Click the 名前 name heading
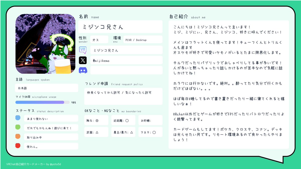Viewport: 301px width, 169px height. coord(89,17)
